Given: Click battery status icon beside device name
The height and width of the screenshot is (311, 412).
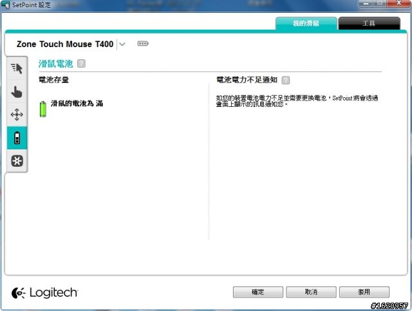Looking at the screenshot, I should (143, 43).
